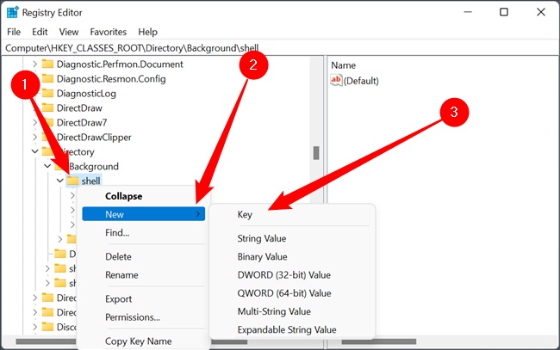Viewport: 560px width, 350px height.
Task: Click the DirectDraw folder icon
Action: click(x=48, y=107)
